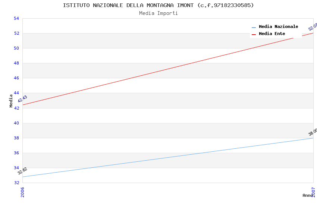Click the blue Media Nazionale trend line
Image resolution: width=317 pixels, height=205 pixels.
click(168, 158)
